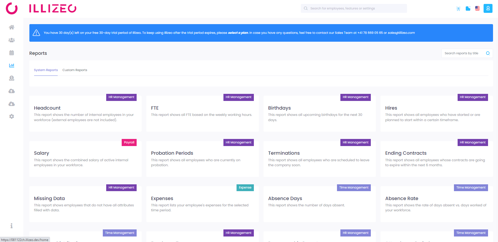Open the Birthdays report
This screenshot has height=242, width=498.
pyautogui.click(x=320, y=114)
